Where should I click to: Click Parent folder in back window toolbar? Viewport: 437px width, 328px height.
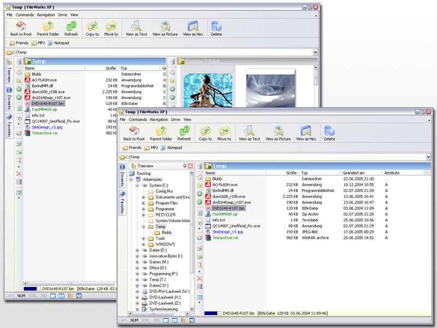[48, 29]
